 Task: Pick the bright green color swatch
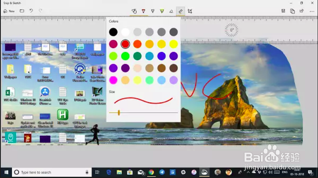click(x=125, y=56)
